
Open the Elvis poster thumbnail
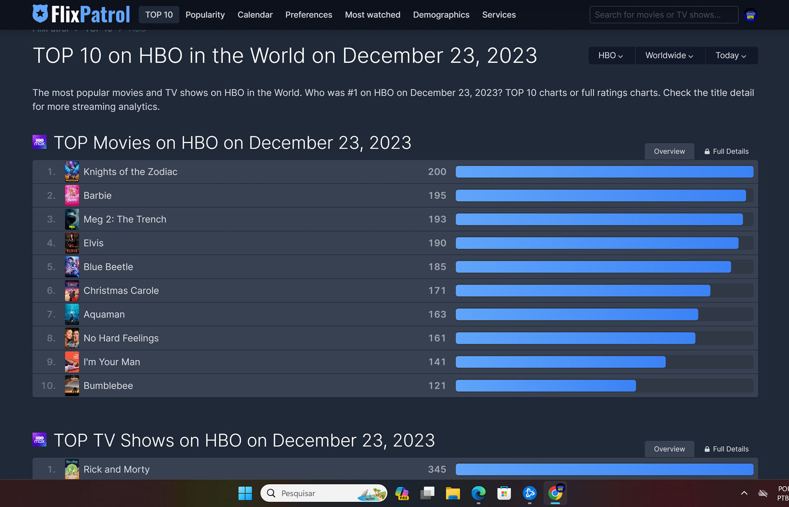point(72,243)
